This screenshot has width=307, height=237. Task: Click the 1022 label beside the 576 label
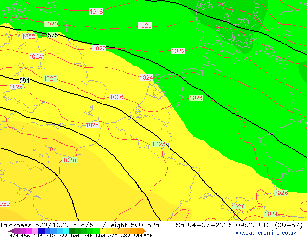[x=29, y=37]
